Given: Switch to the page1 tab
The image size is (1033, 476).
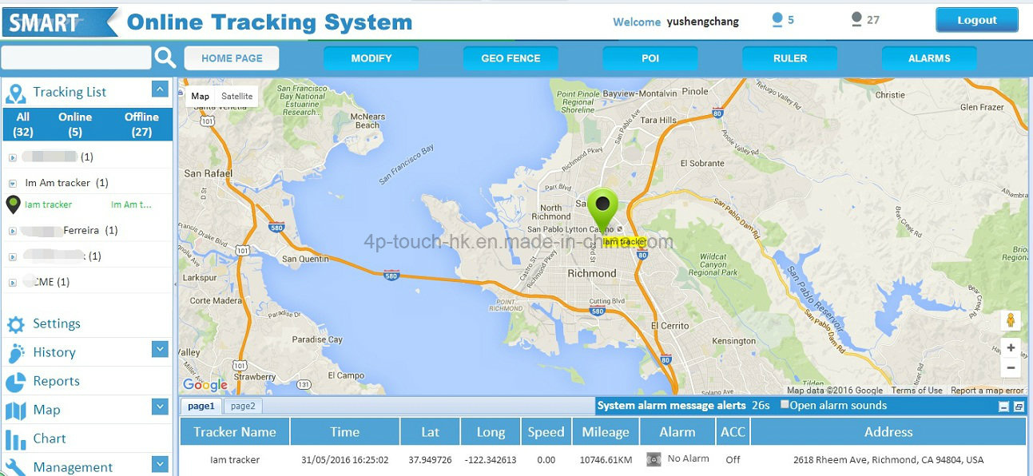Looking at the screenshot, I should [x=201, y=406].
